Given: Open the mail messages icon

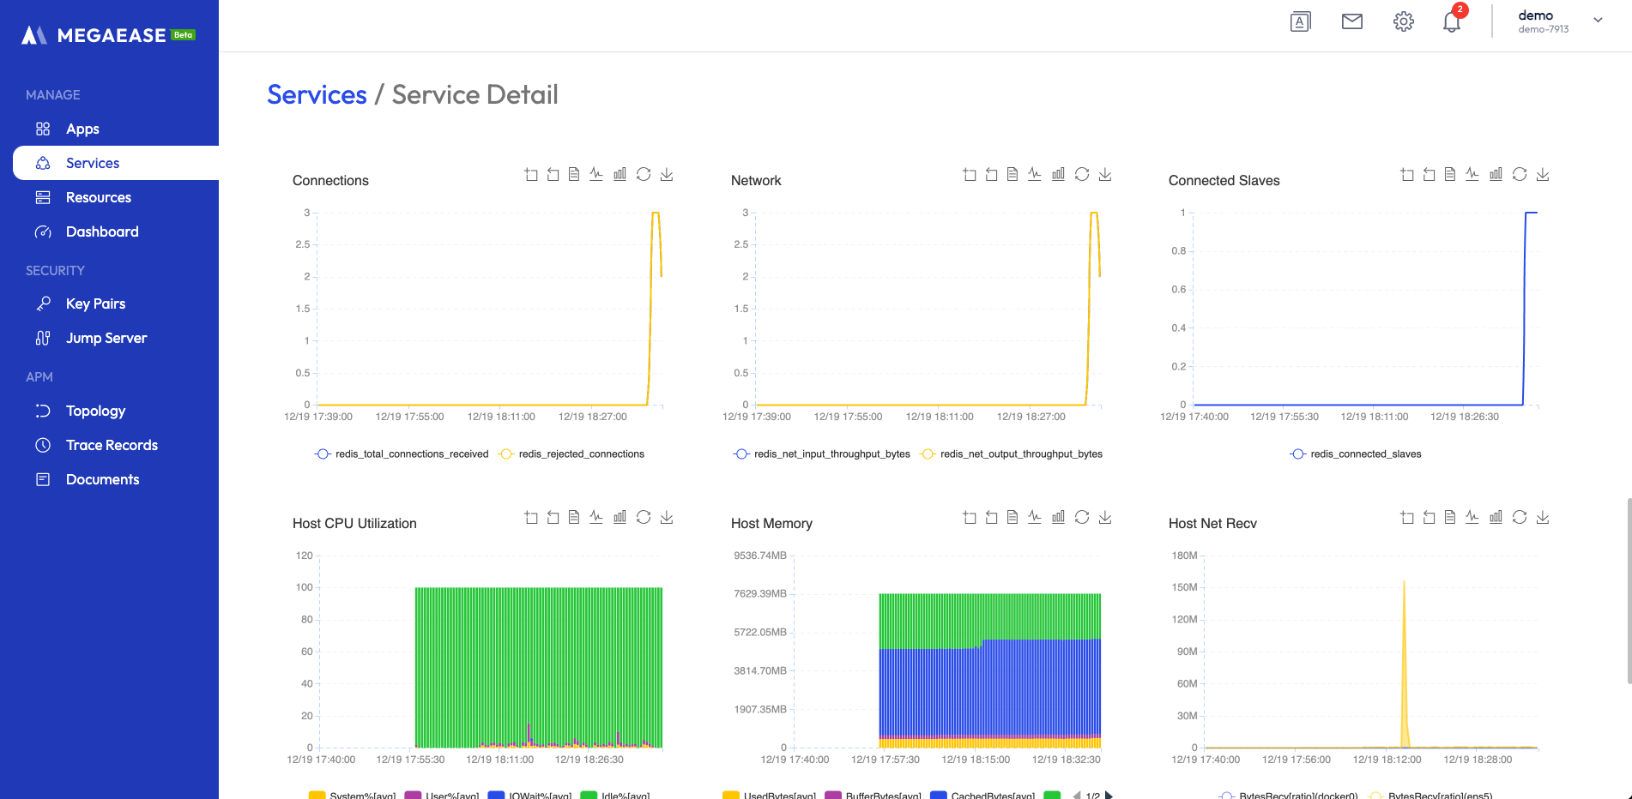Looking at the screenshot, I should [1352, 21].
